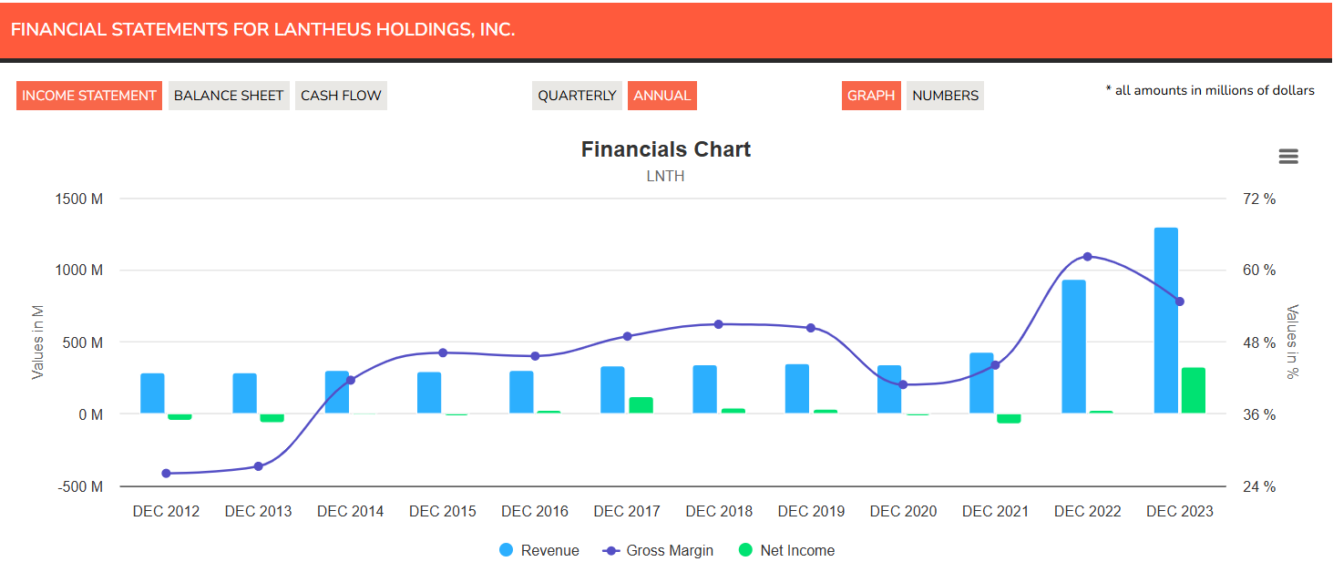This screenshot has width=1333, height=572.
Task: Click the DEC 2020 gross margin point
Action: [x=903, y=384]
